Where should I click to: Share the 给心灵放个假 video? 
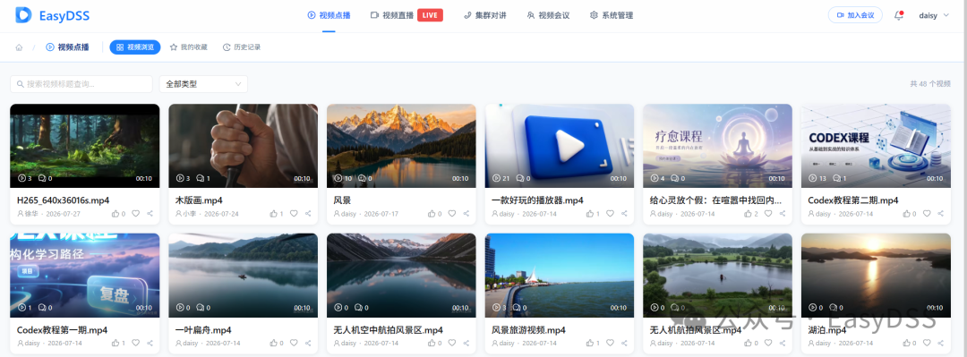783,213
